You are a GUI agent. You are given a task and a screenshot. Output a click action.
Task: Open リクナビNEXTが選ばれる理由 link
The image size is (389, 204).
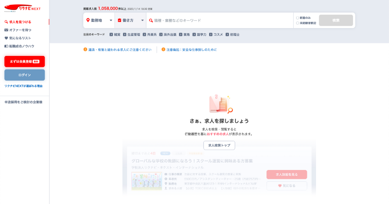pyautogui.click(x=23, y=86)
